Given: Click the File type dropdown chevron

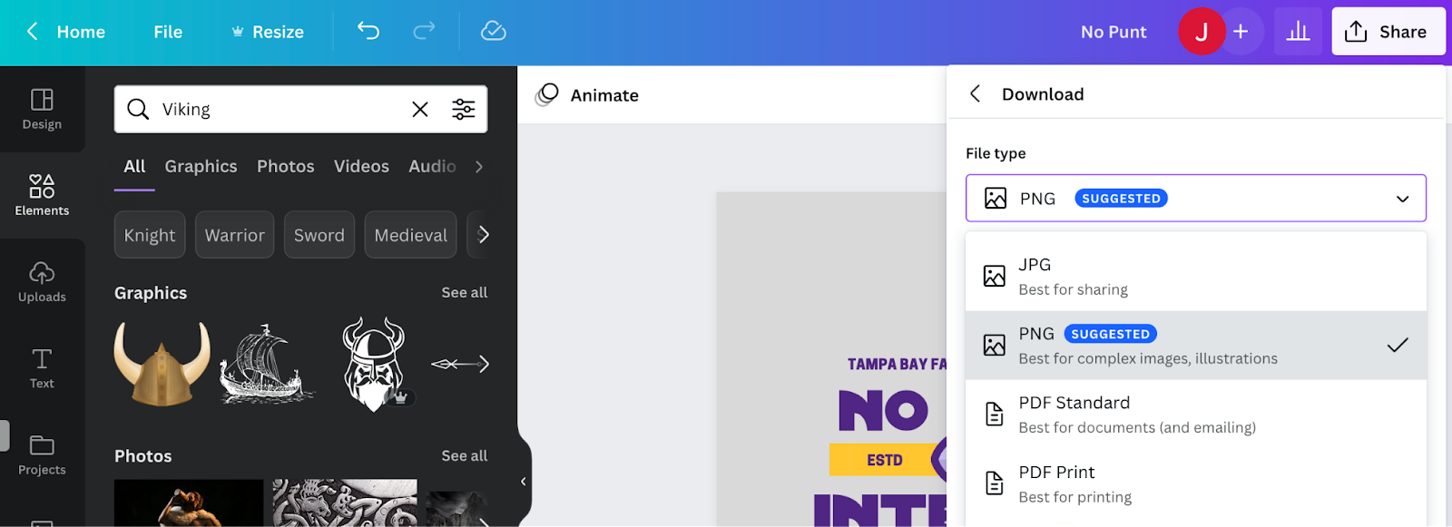Looking at the screenshot, I should tap(1402, 199).
